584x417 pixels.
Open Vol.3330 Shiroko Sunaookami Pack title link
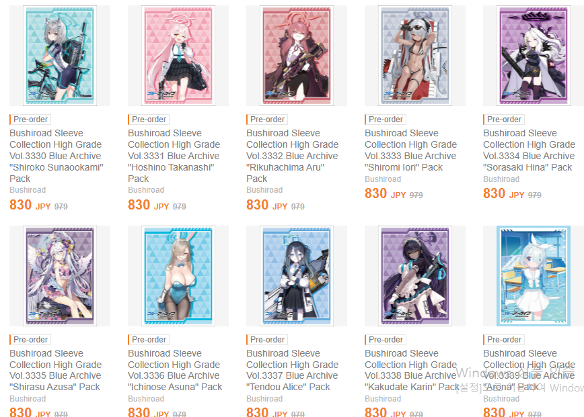[57, 156]
